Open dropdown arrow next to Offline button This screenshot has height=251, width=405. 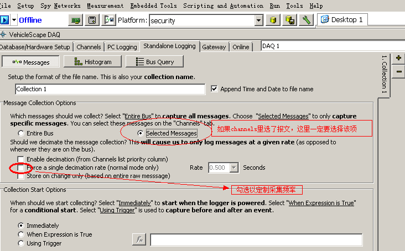(x=14, y=20)
